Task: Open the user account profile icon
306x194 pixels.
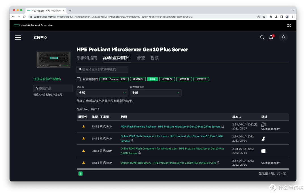Action: 283,37
